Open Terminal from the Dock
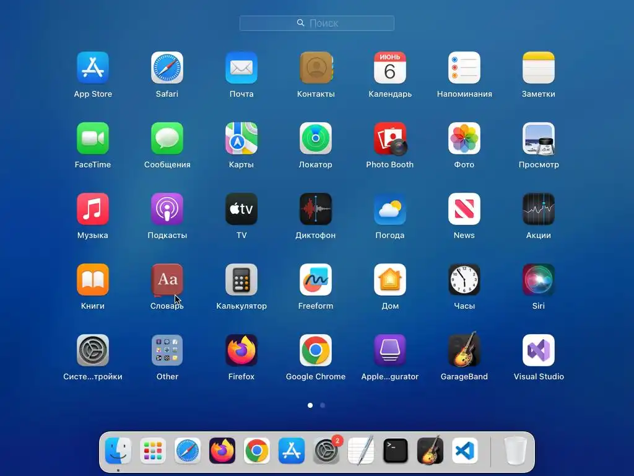 tap(396, 451)
